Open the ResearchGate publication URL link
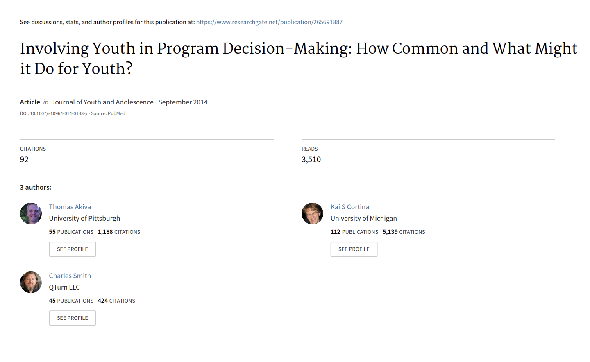Image resolution: width=590 pixels, height=362 pixels. point(269,22)
